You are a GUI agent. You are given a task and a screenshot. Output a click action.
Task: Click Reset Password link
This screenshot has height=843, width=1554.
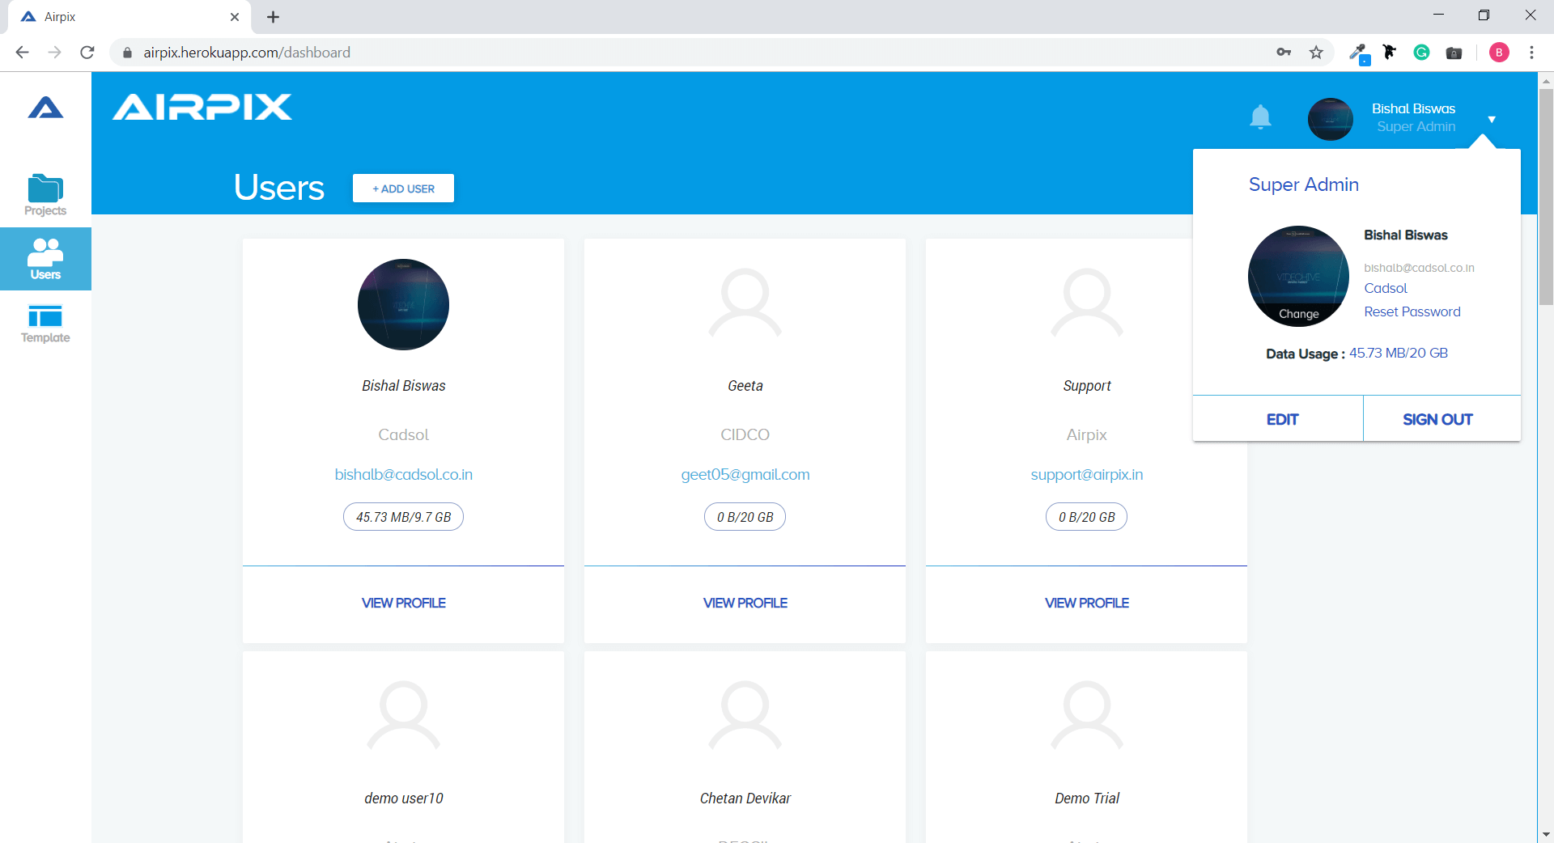pyautogui.click(x=1412, y=311)
